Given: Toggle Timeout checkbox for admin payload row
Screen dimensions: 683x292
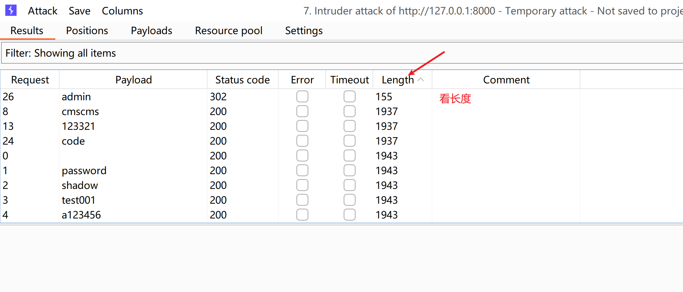Looking at the screenshot, I should coord(349,96).
